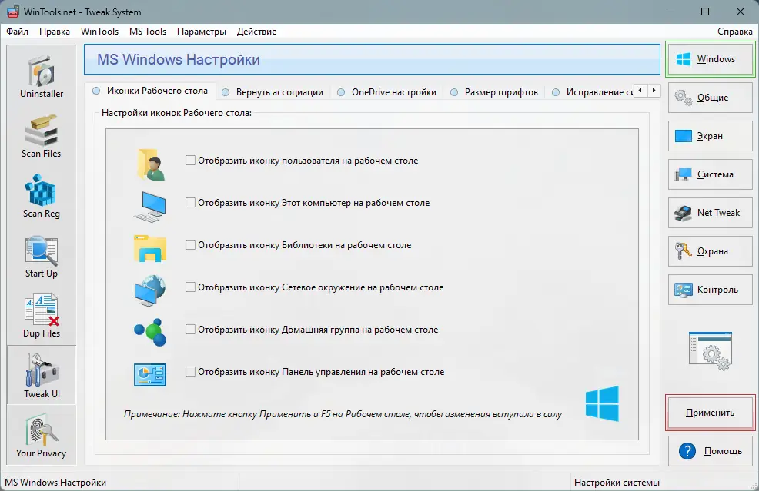The width and height of the screenshot is (759, 491).
Task: Select the Система category button
Action: [x=710, y=174]
